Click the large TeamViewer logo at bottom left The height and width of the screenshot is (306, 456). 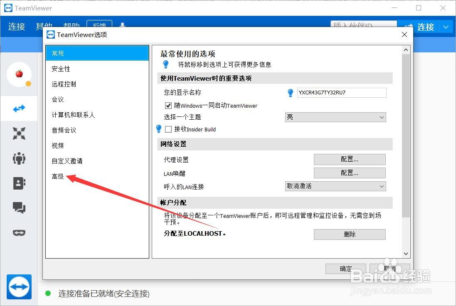pyautogui.click(x=19, y=287)
